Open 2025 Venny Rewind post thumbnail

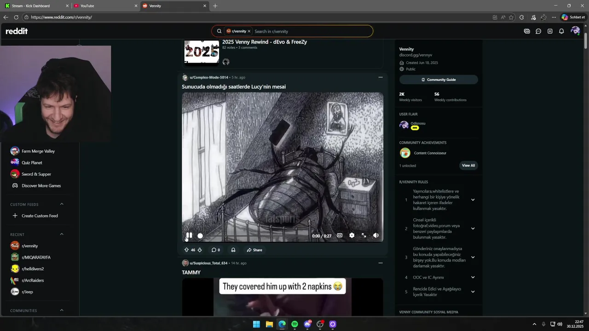click(202, 51)
